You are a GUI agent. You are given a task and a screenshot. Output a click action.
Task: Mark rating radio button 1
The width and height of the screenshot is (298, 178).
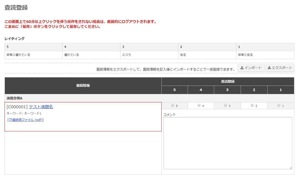point(279,106)
